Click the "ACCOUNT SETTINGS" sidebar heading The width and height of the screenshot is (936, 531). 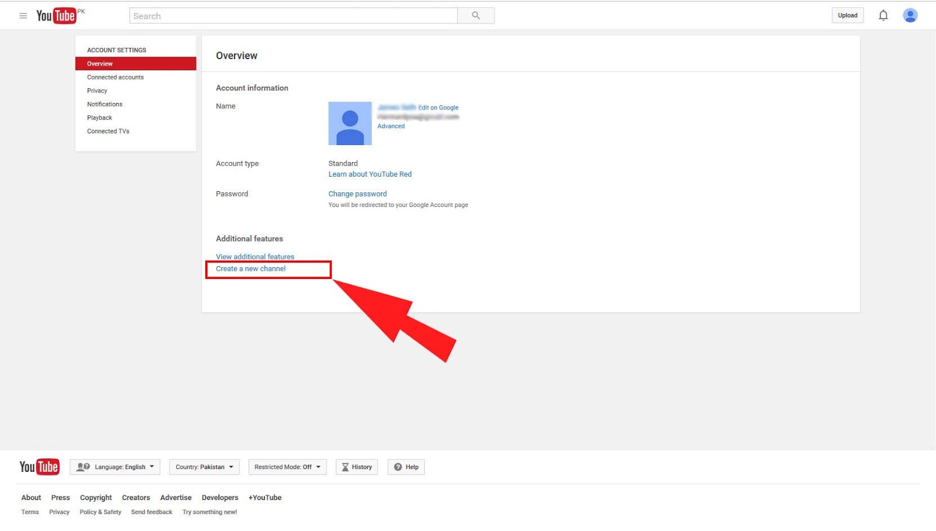click(116, 50)
